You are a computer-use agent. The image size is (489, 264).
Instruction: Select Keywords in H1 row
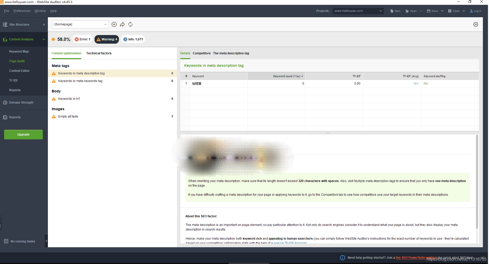point(112,99)
